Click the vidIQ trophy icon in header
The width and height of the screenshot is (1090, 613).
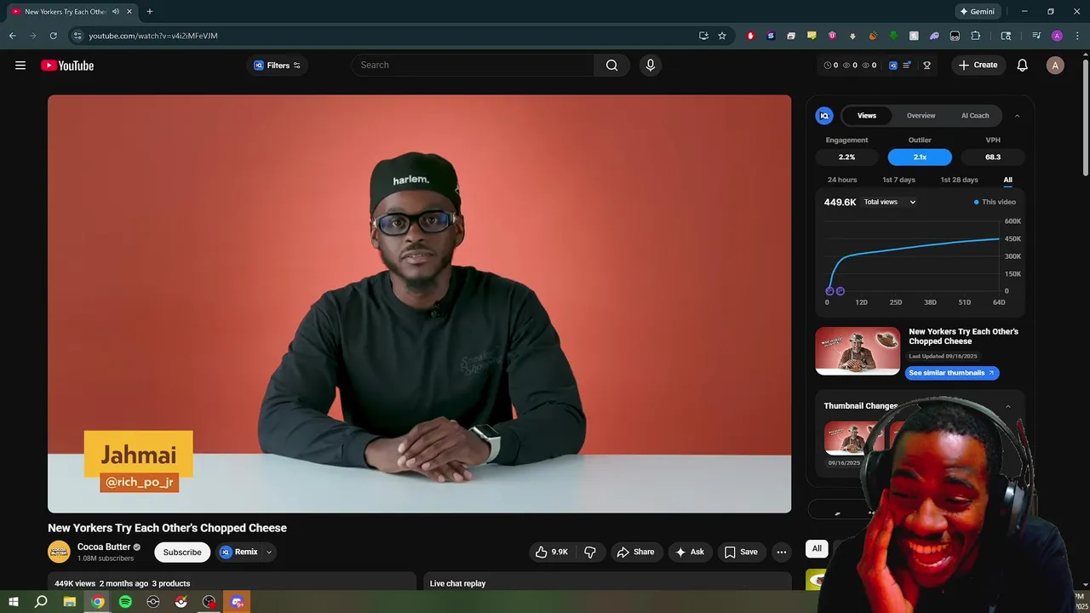pyautogui.click(x=927, y=66)
